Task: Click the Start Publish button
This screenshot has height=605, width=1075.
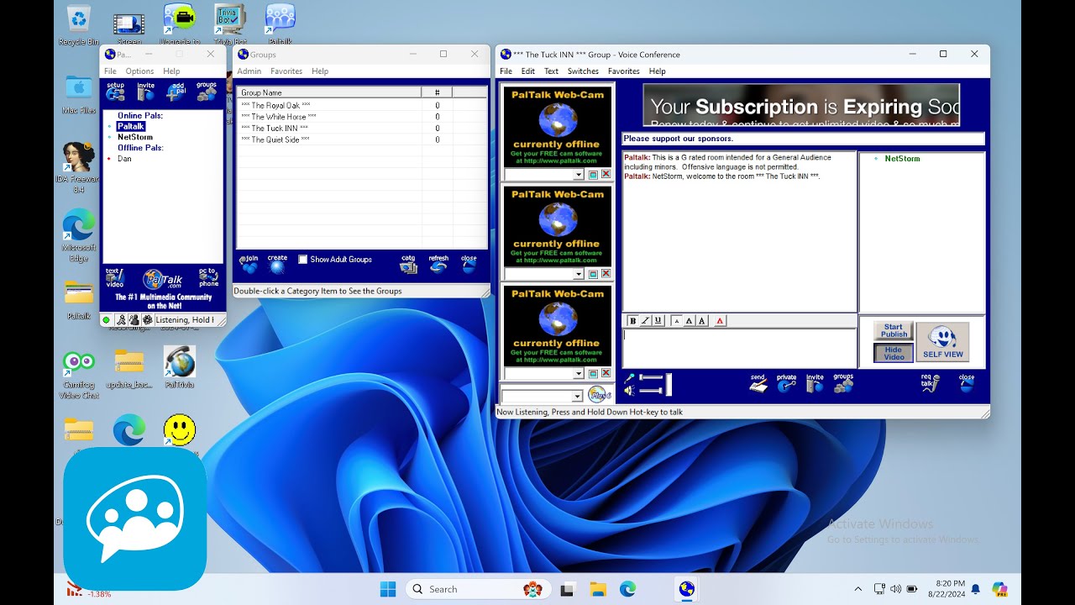Action: (x=894, y=331)
